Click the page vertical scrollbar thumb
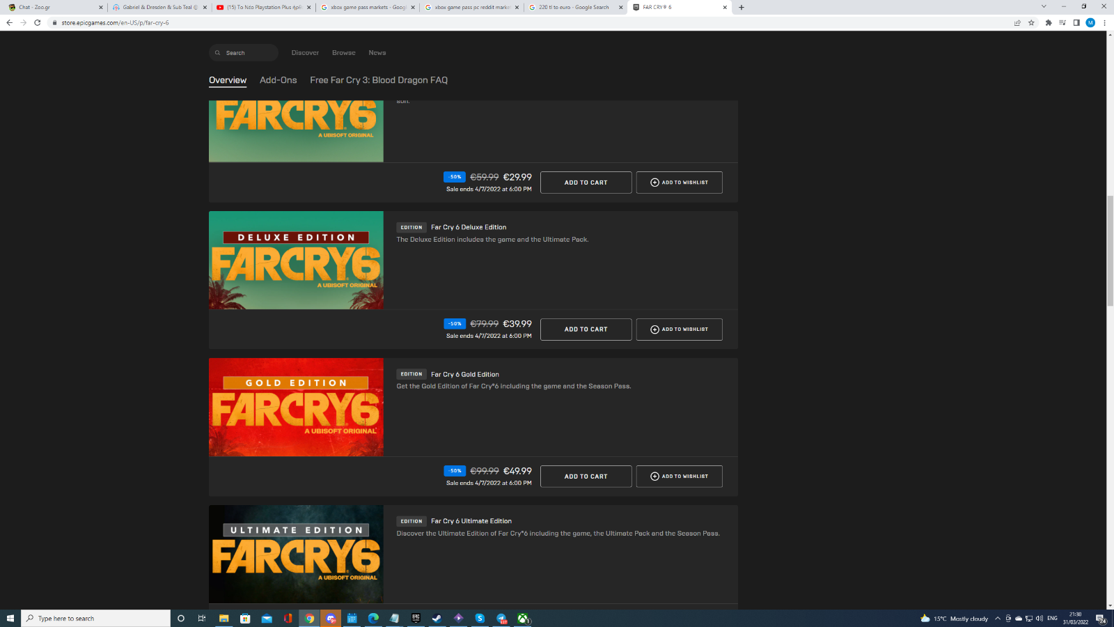 (x=1110, y=251)
